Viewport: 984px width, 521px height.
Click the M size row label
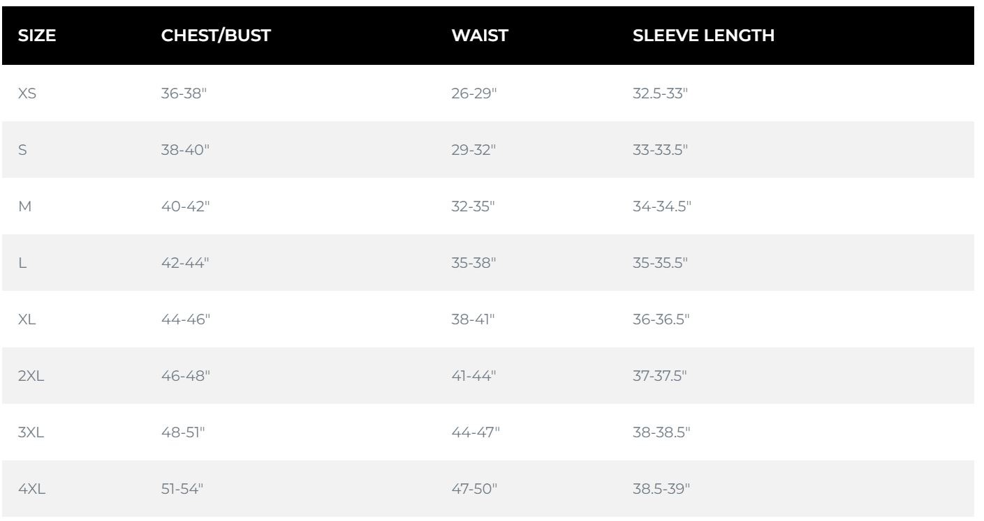[x=24, y=206]
